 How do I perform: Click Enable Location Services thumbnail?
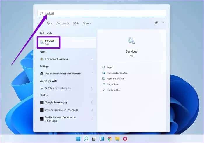click(42, 119)
